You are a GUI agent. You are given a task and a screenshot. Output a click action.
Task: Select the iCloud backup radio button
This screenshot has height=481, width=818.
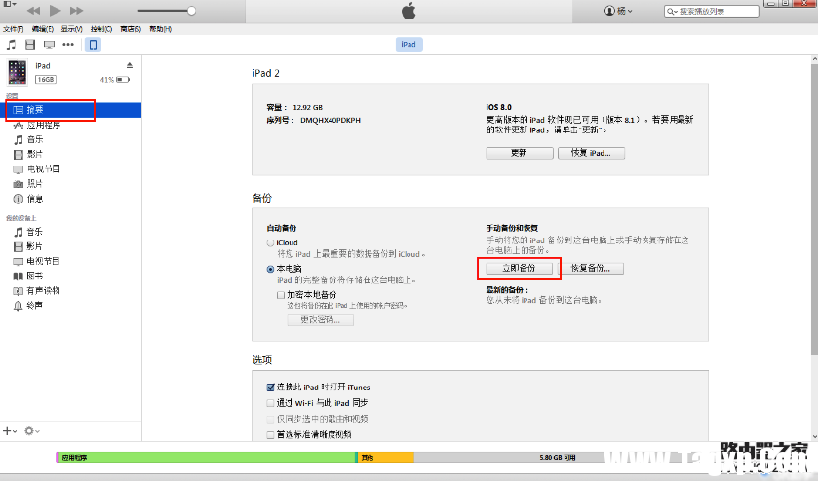(x=270, y=242)
